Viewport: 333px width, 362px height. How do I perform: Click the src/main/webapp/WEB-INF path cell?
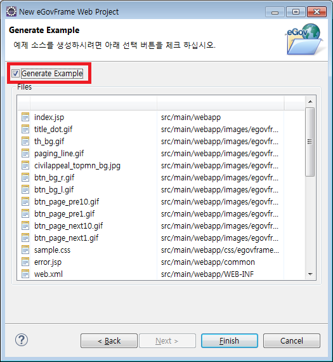(x=207, y=274)
